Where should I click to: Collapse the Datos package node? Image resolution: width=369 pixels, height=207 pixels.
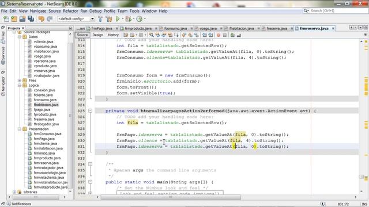[x=20, y=37]
